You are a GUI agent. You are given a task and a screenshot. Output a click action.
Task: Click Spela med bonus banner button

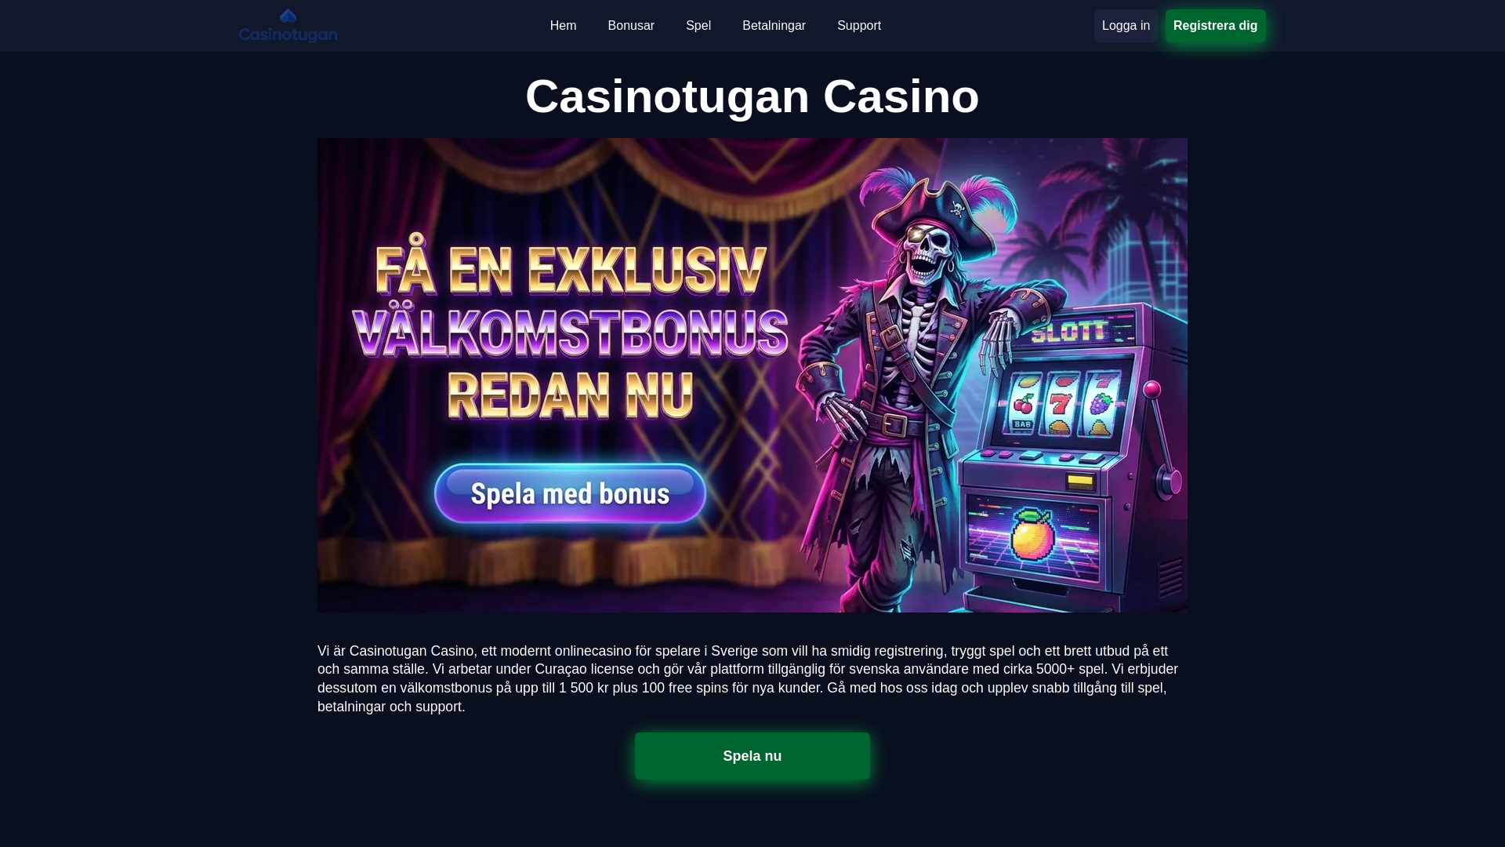570,493
